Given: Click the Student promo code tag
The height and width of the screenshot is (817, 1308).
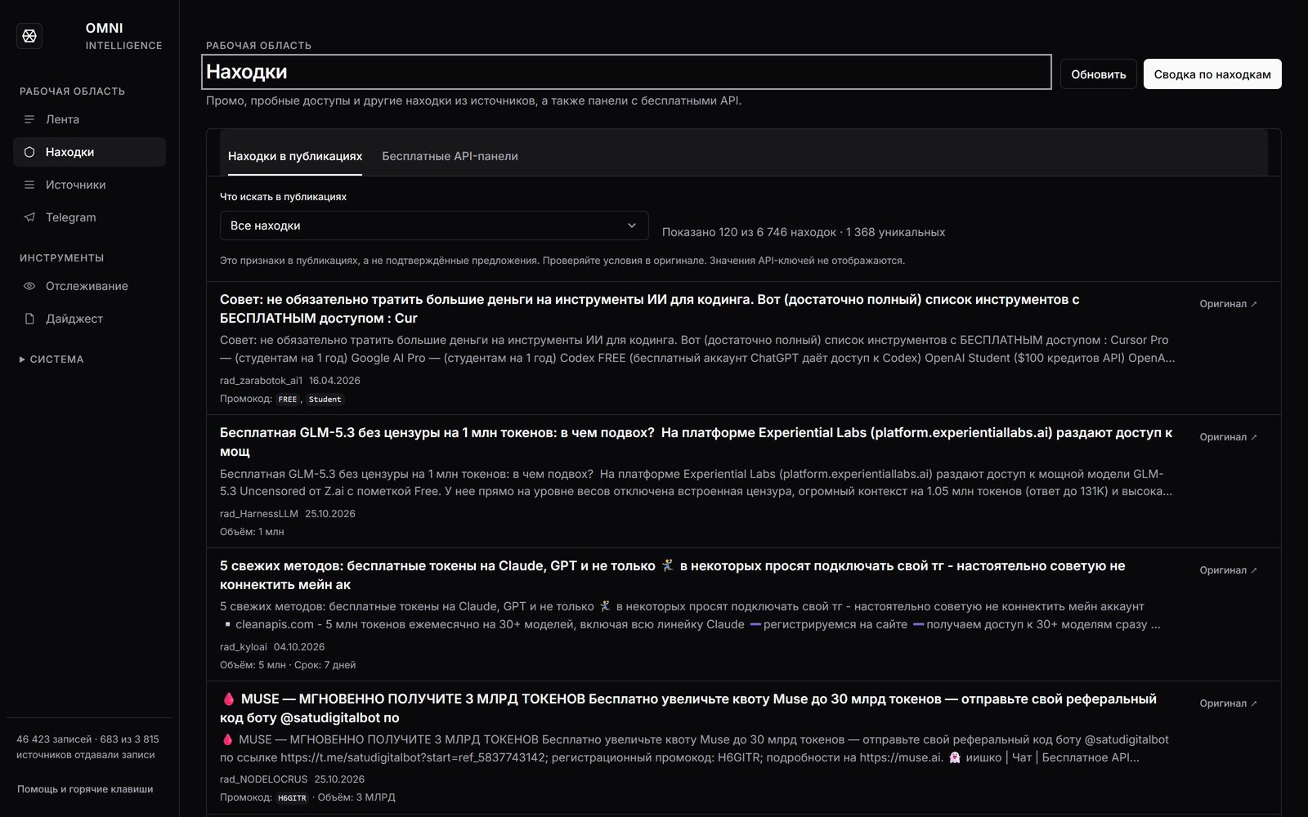Looking at the screenshot, I should coord(325,400).
